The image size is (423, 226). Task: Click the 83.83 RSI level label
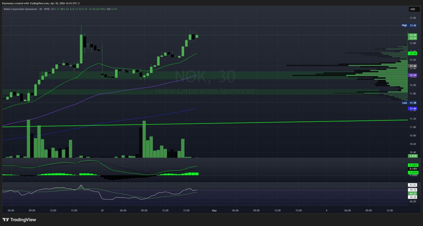413,185
